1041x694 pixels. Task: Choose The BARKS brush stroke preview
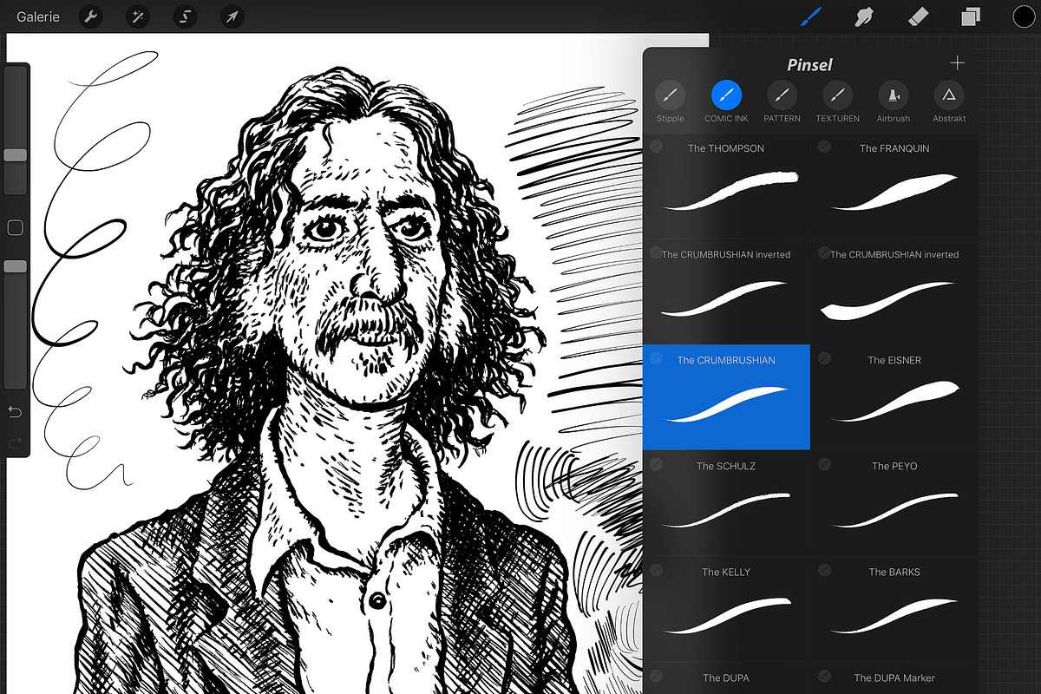click(x=894, y=615)
